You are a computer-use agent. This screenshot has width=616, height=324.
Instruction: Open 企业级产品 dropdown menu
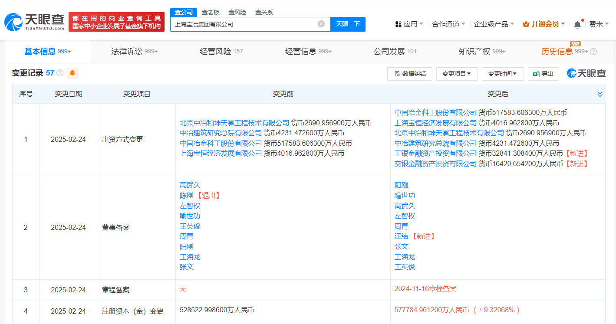pyautogui.click(x=494, y=24)
